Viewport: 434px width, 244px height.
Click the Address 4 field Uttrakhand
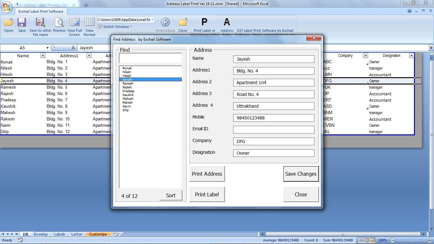[274, 106]
